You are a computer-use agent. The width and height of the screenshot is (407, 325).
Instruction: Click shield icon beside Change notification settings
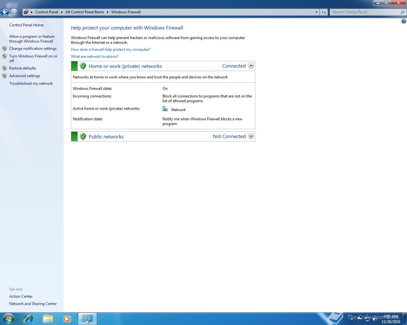pos(4,49)
